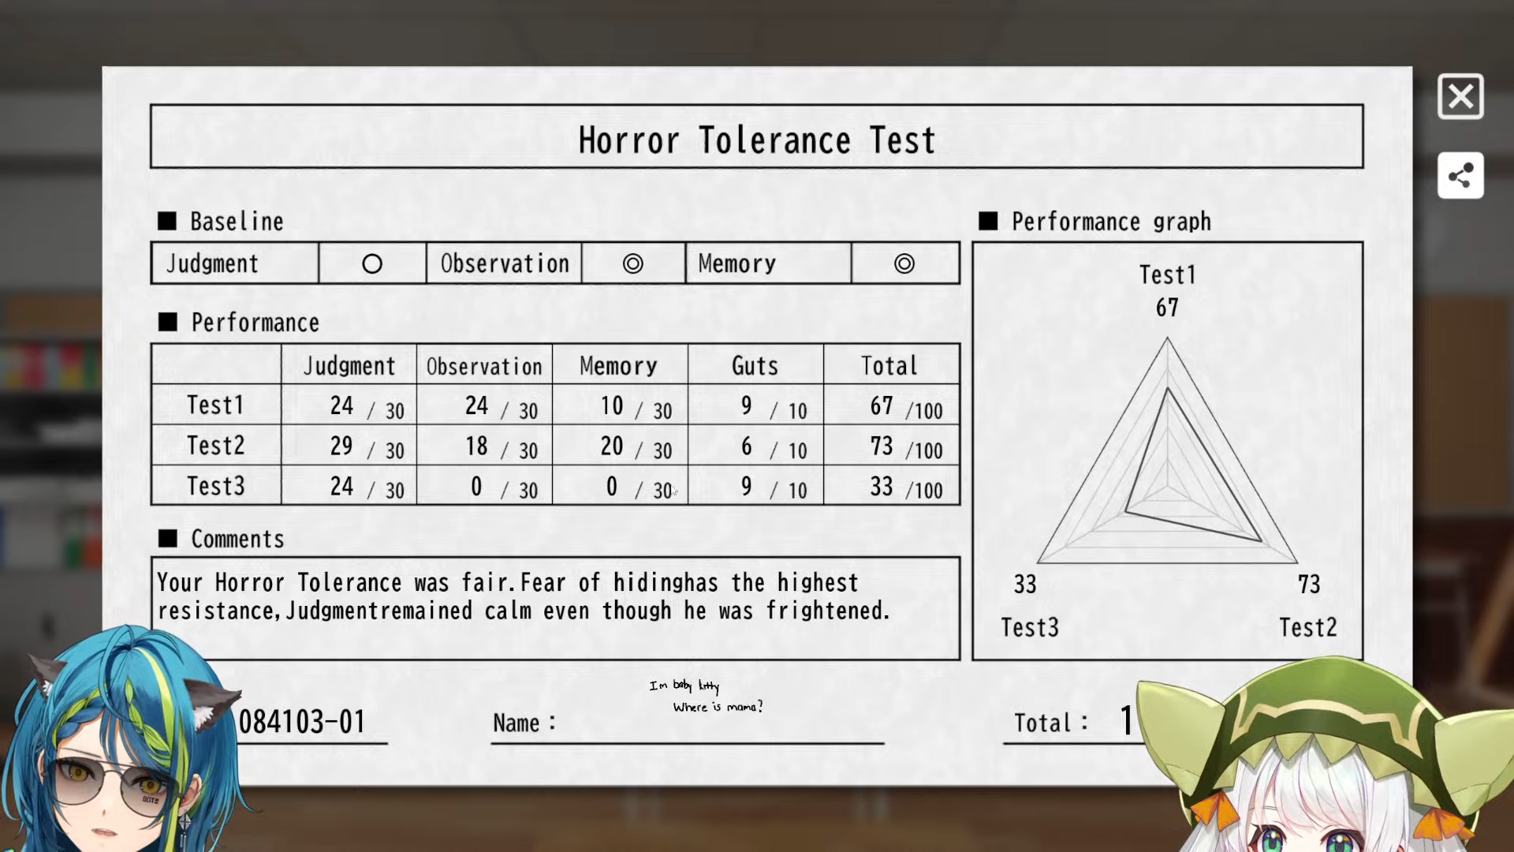1514x852 pixels.
Task: Click the Baseline section square bullet
Action: (x=167, y=221)
